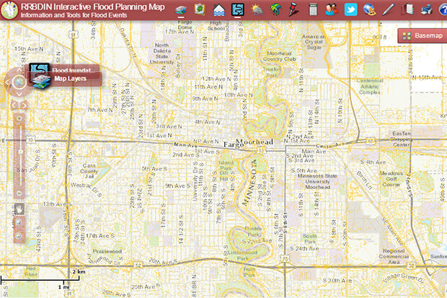Open the calculator icon in toolbar

point(313,9)
